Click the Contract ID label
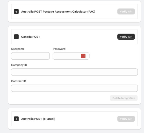144x133 pixels. 19,81
